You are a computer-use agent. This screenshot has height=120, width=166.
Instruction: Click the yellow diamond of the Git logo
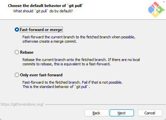click(x=155, y=14)
